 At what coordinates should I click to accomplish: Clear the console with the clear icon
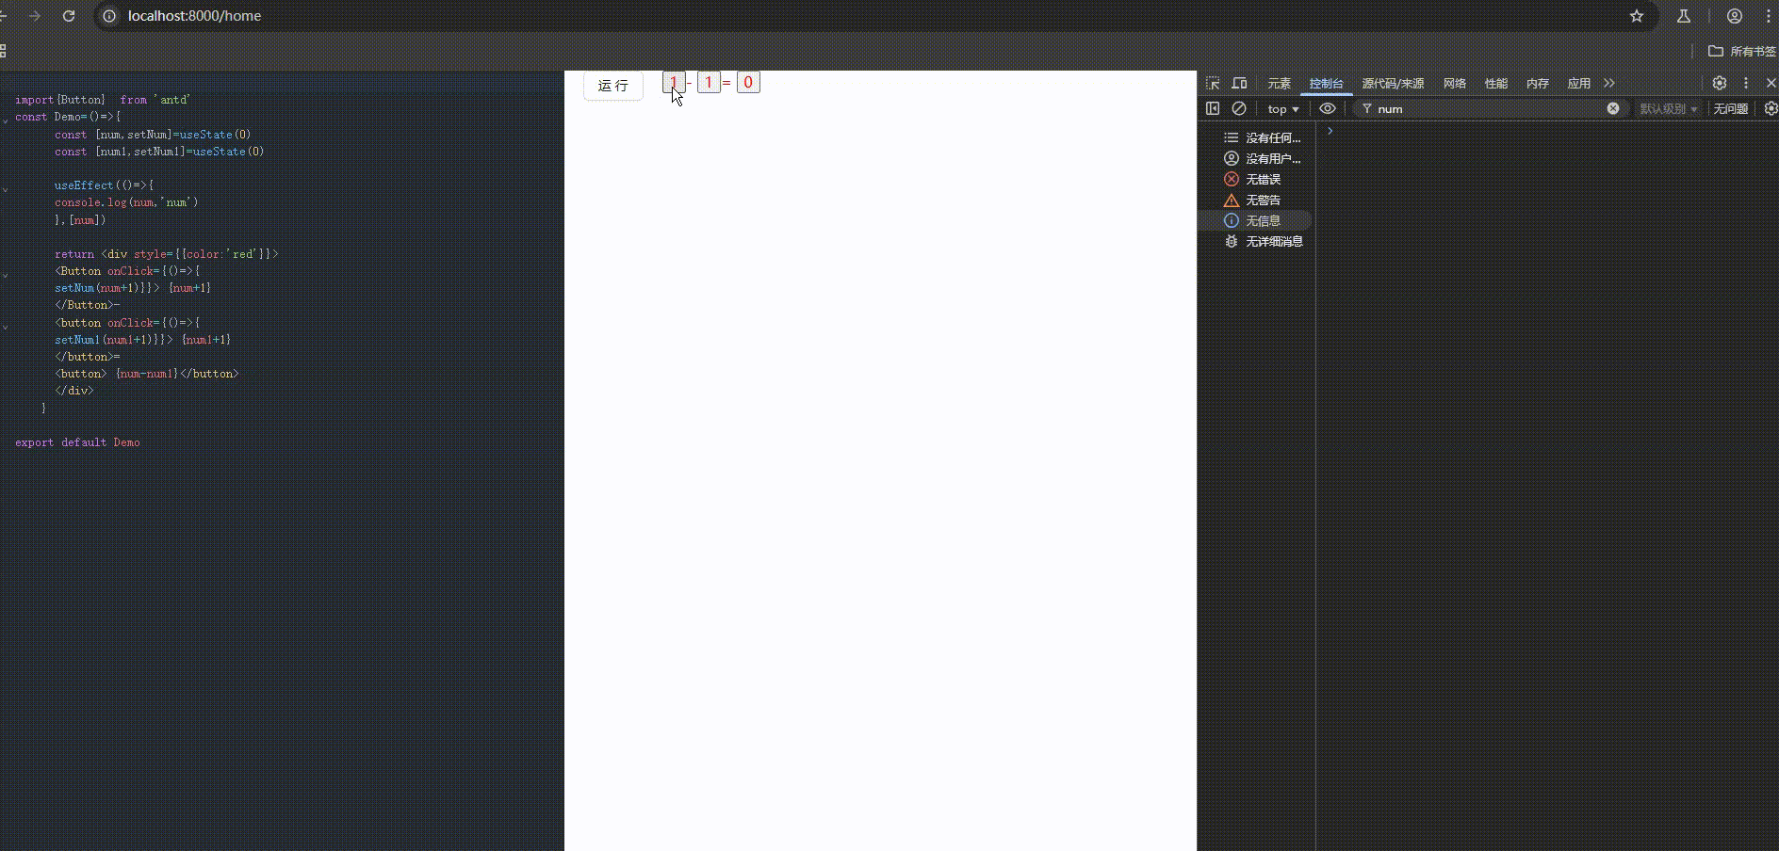[x=1239, y=108]
